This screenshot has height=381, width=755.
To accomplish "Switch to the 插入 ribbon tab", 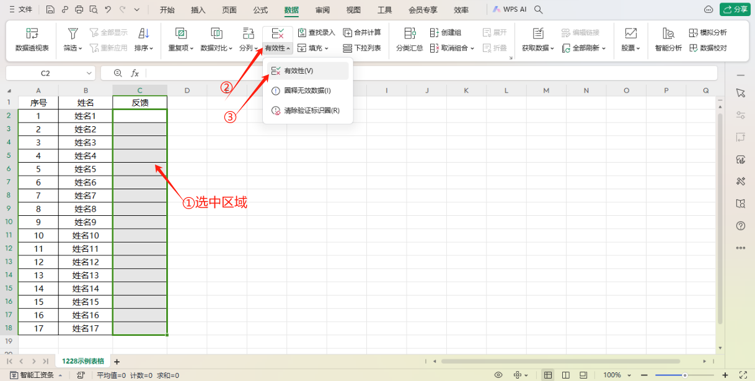I will click(x=198, y=10).
